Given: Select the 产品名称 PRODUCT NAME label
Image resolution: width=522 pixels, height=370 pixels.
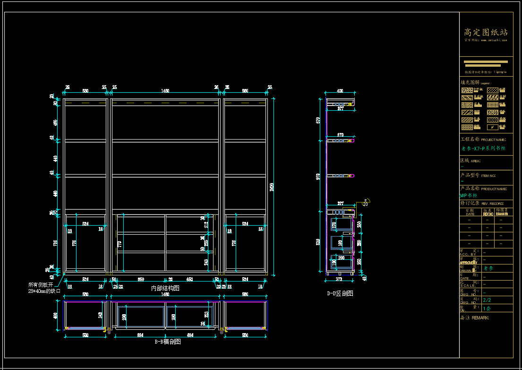Looking at the screenshot, I should (x=484, y=189).
